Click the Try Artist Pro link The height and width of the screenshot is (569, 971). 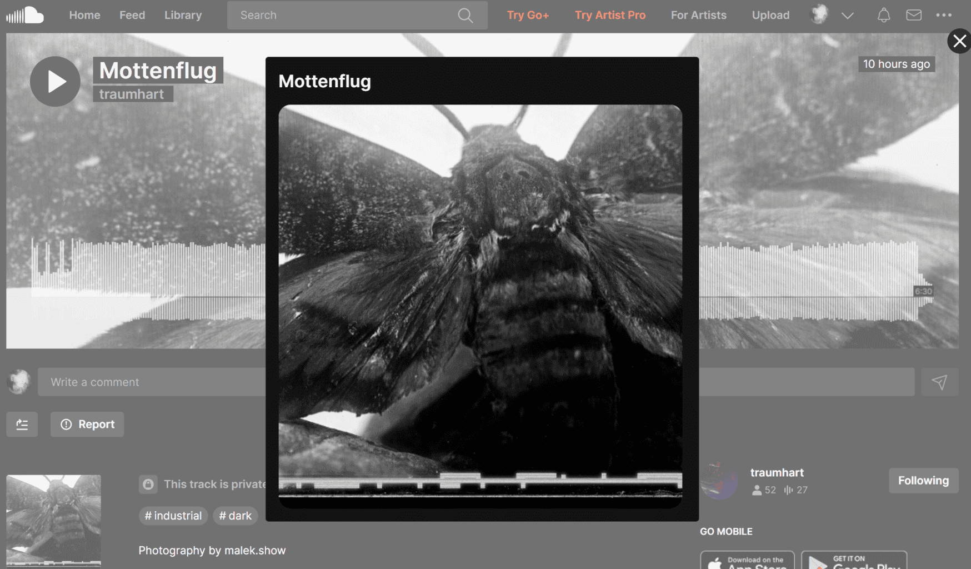pyautogui.click(x=609, y=16)
